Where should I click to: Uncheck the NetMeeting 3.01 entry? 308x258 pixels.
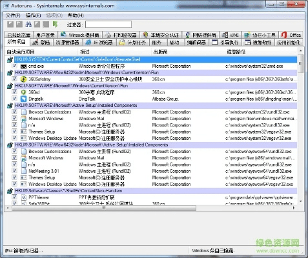14,171
